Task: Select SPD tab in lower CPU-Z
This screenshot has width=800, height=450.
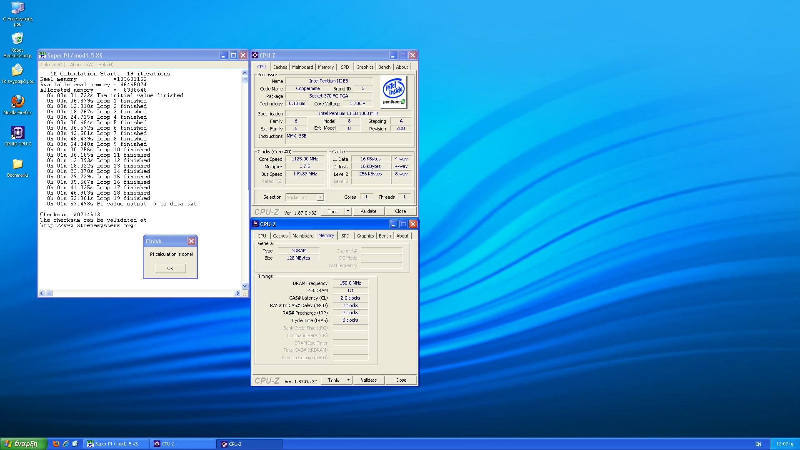Action: coord(345,236)
